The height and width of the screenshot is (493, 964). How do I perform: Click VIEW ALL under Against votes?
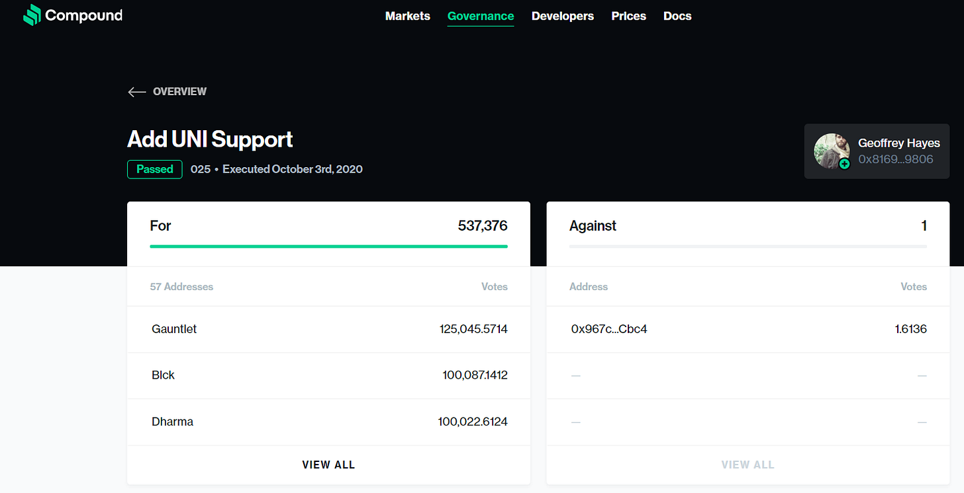coord(747,465)
